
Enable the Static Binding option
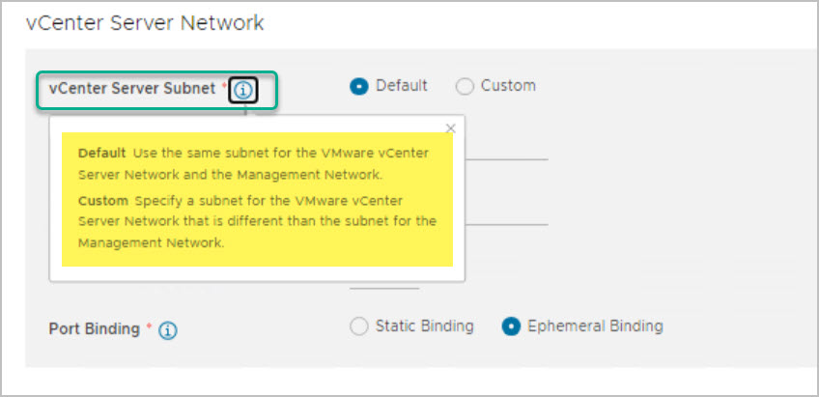click(x=359, y=326)
